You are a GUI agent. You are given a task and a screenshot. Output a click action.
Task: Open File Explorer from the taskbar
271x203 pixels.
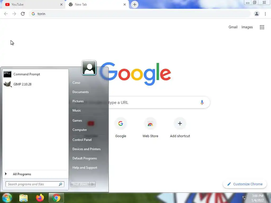[x=24, y=198]
